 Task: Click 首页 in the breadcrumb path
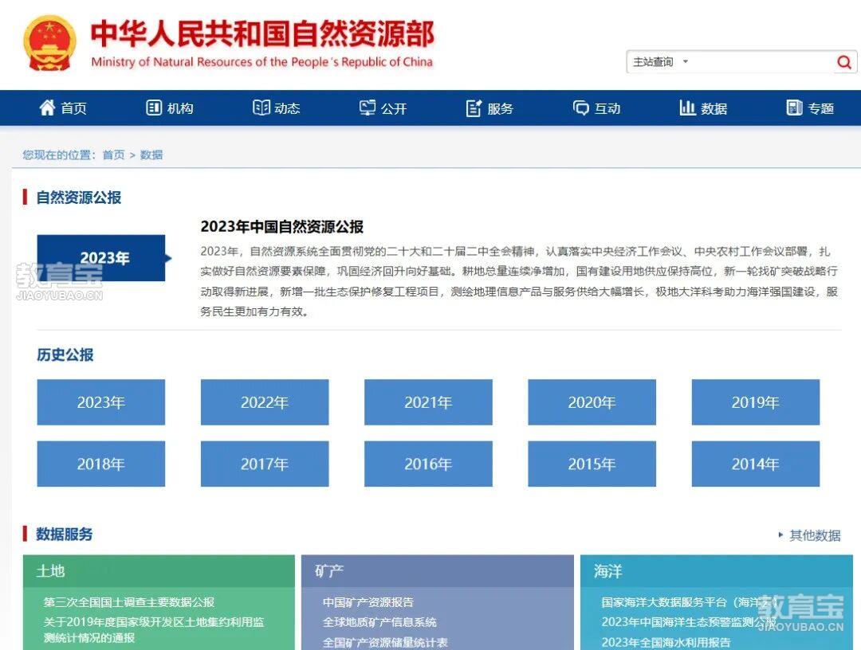[112, 155]
